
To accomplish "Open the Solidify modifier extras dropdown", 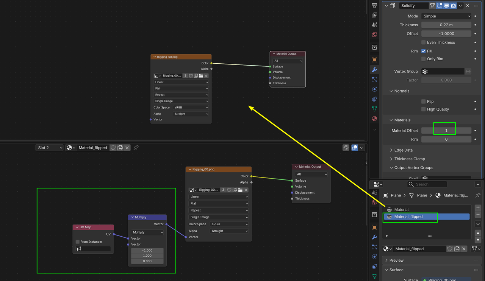I will [460, 6].
